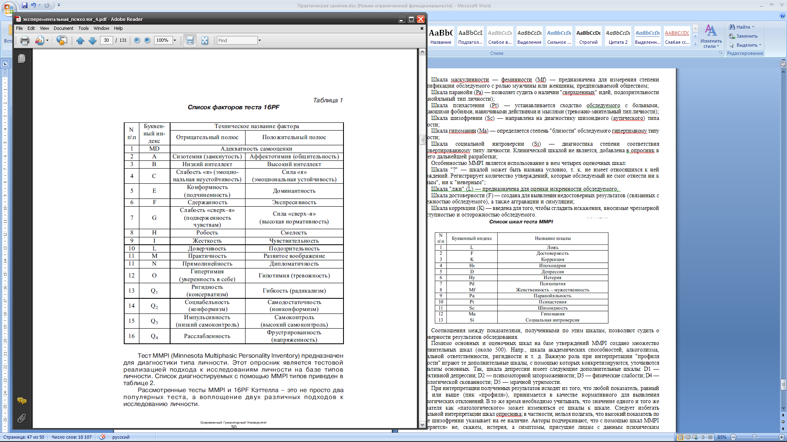Open the Attachments paperclip panel icon
The width and height of the screenshot is (787, 442).
pyautogui.click(x=22, y=418)
